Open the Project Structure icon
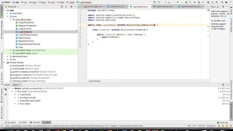The image size is (233, 131). coord(226,2)
